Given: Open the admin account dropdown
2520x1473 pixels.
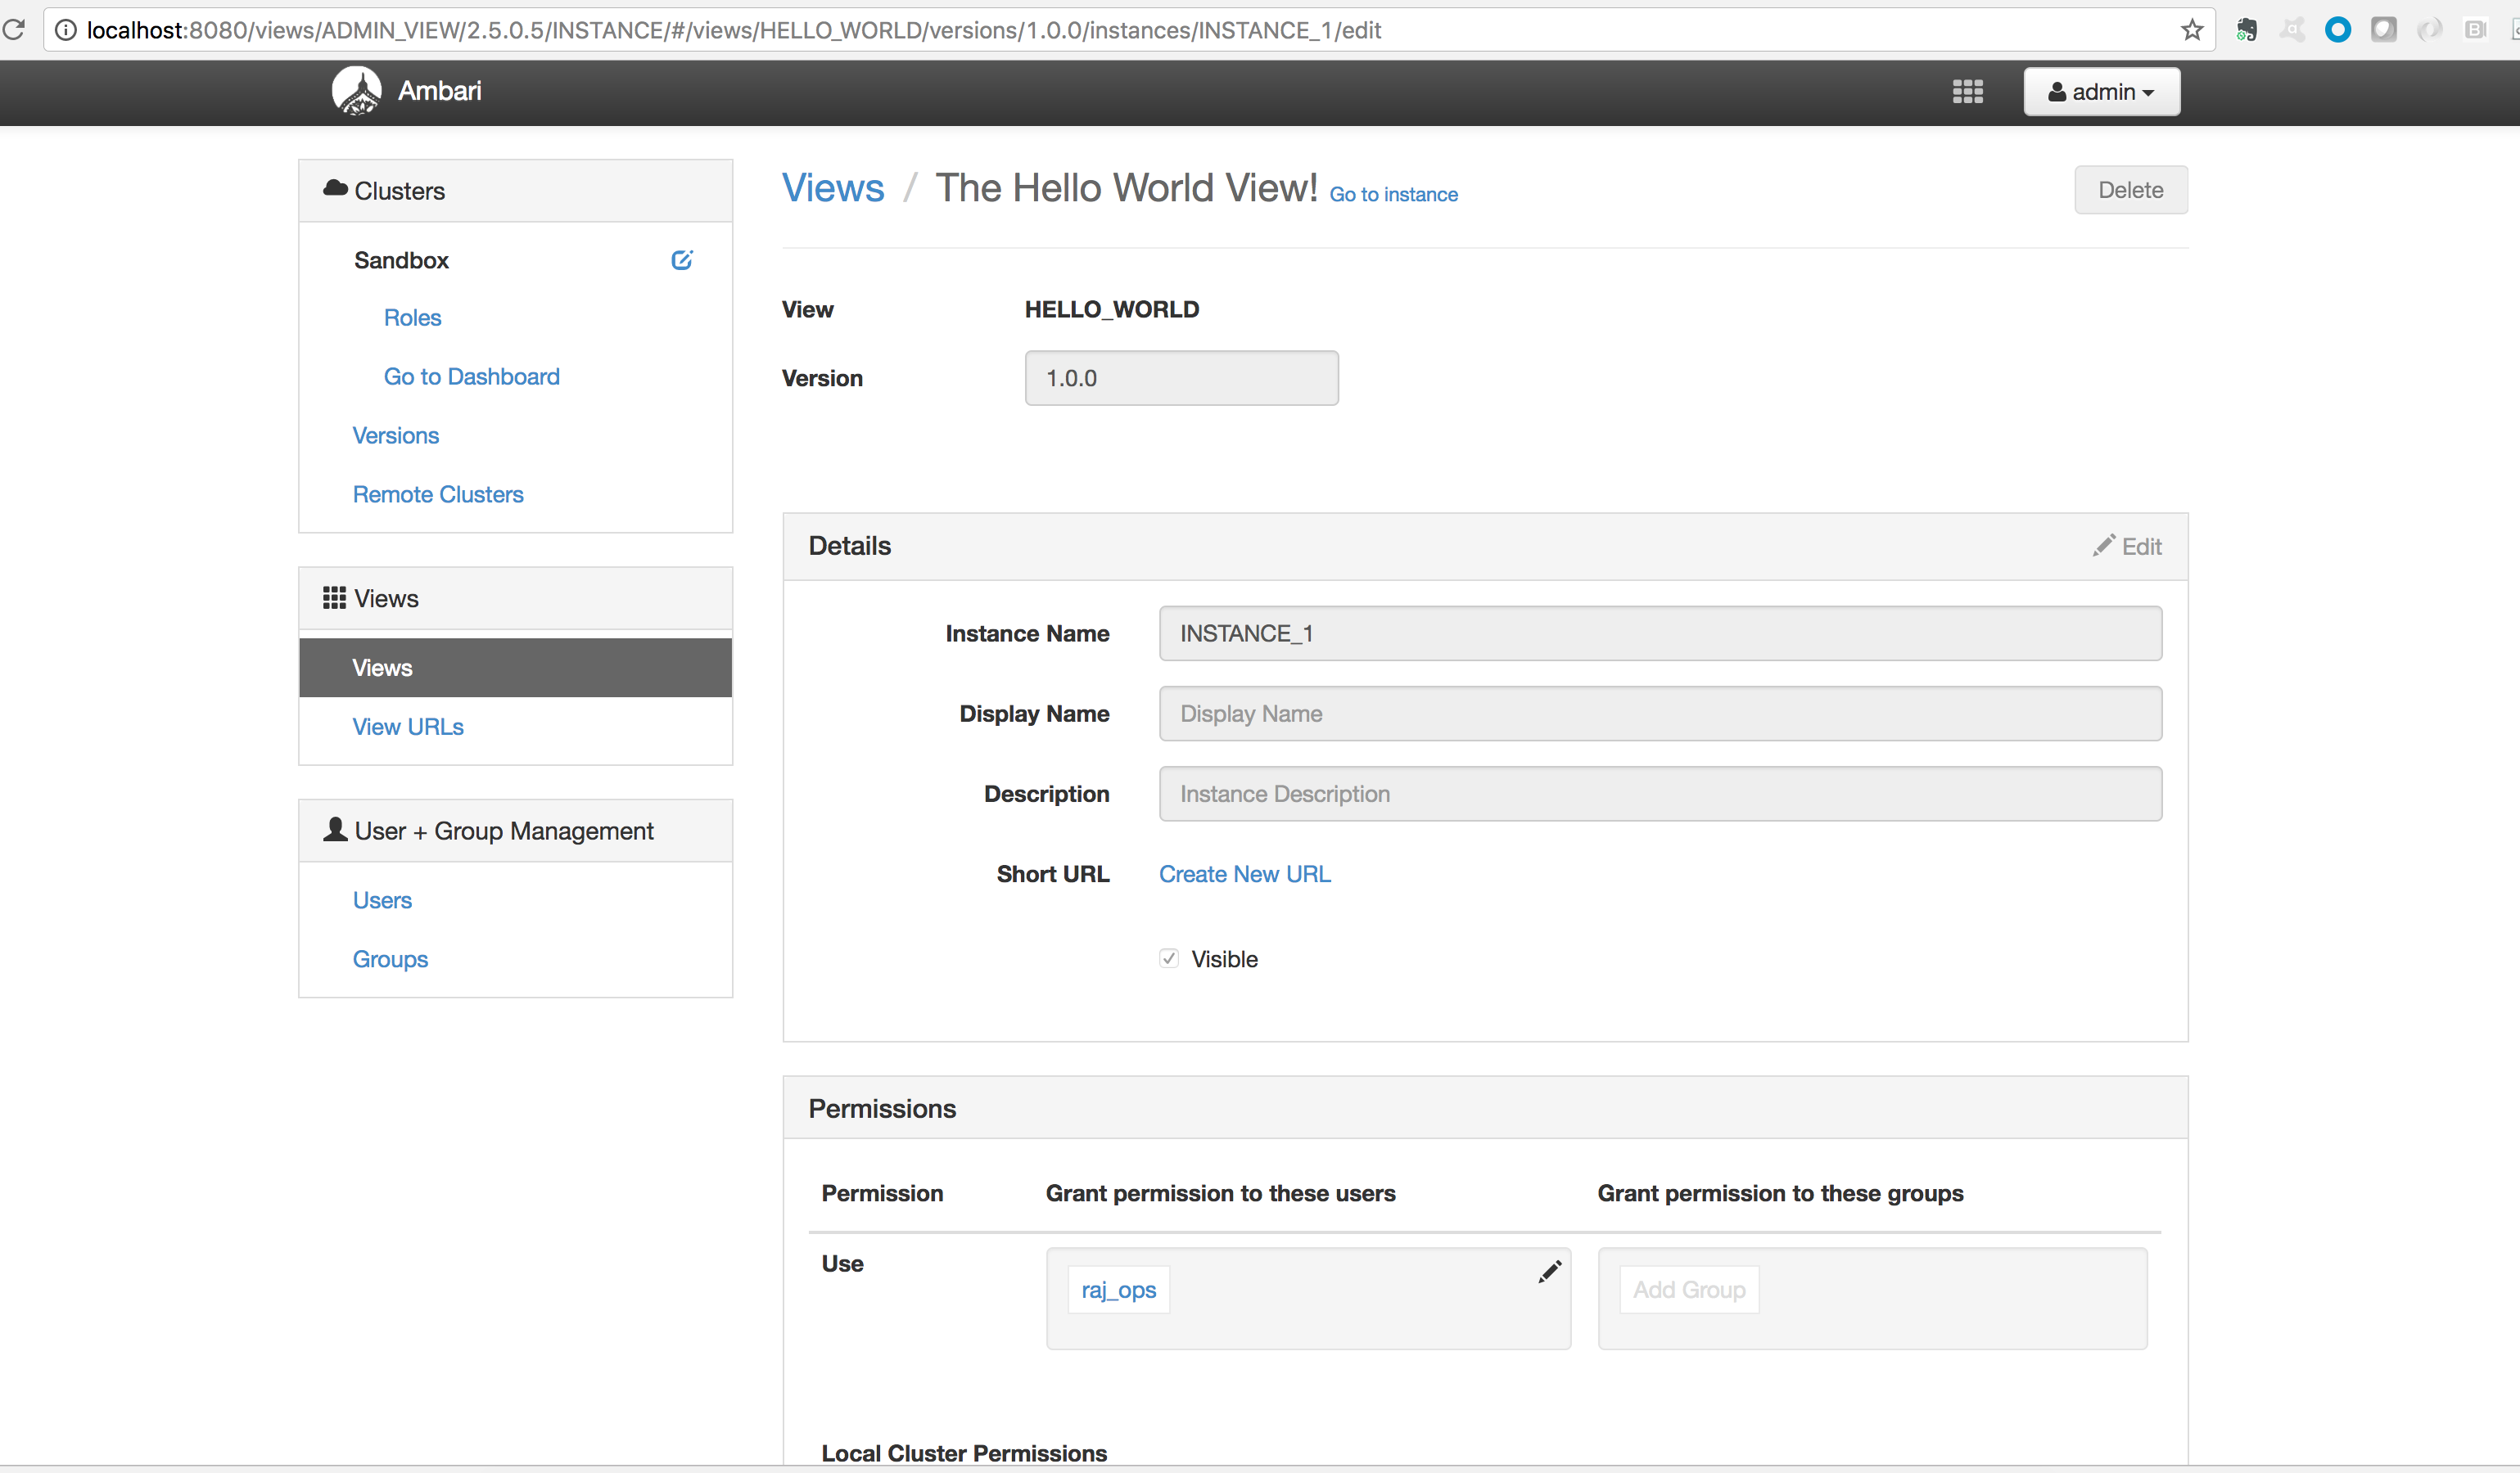Looking at the screenshot, I should 2101,91.
